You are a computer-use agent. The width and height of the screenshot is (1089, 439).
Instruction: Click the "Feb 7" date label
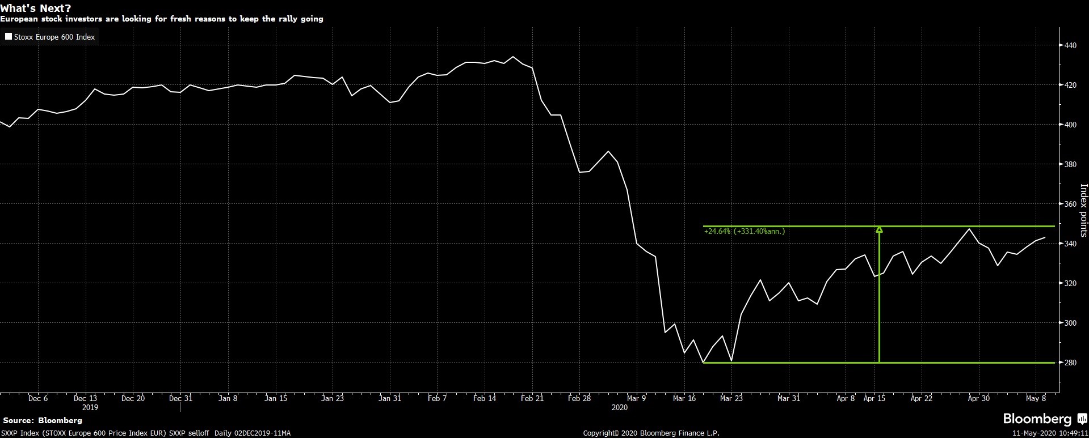click(437, 398)
